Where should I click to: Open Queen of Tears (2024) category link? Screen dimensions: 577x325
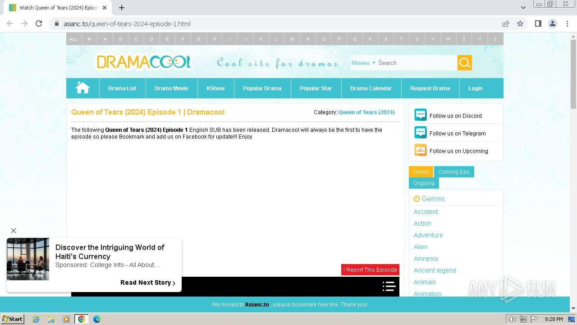click(366, 112)
